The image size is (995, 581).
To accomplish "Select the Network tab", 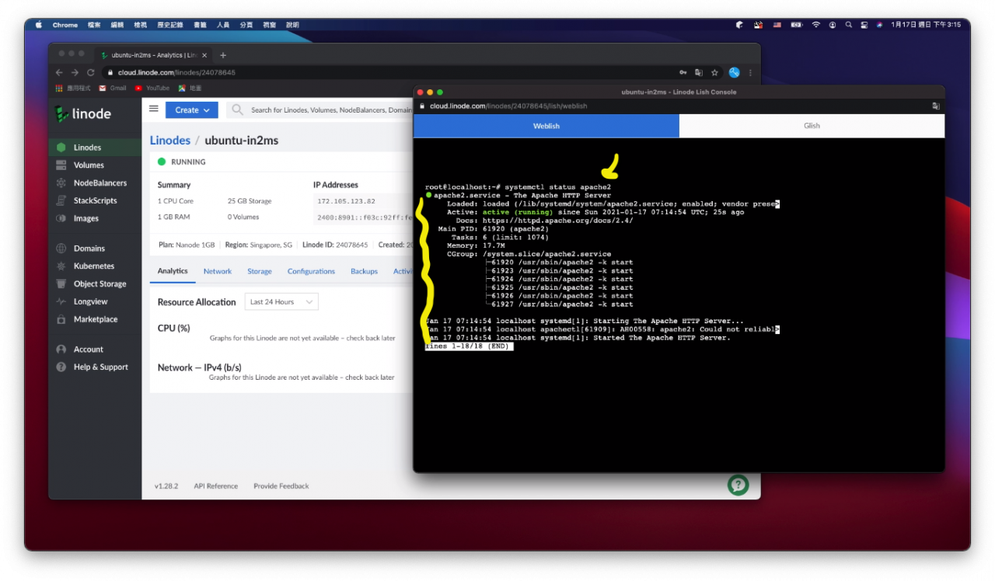I will point(218,271).
